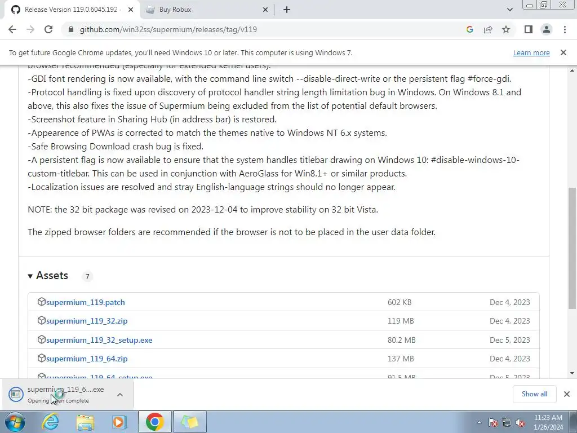577x433 pixels.
Task: Click the site padlock icon
Action: [x=71, y=29]
